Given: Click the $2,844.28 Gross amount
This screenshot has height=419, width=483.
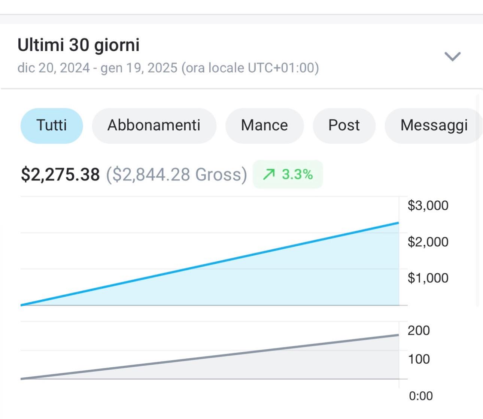Looking at the screenshot, I should pyautogui.click(x=176, y=174).
